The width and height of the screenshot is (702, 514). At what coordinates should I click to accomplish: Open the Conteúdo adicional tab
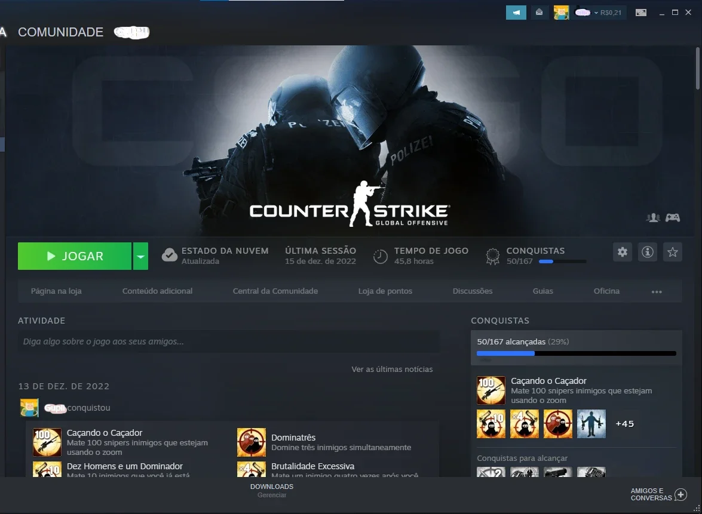[x=157, y=291]
